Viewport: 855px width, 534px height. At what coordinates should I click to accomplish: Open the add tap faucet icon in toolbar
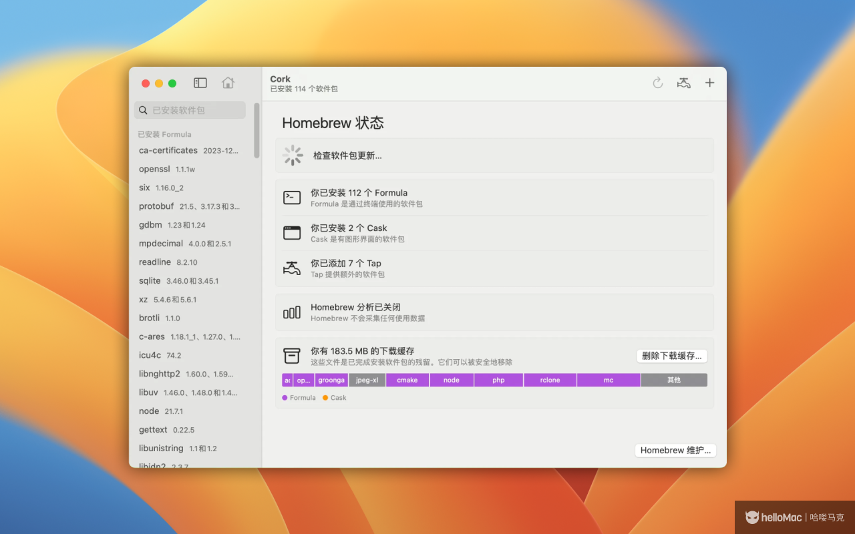pos(683,83)
